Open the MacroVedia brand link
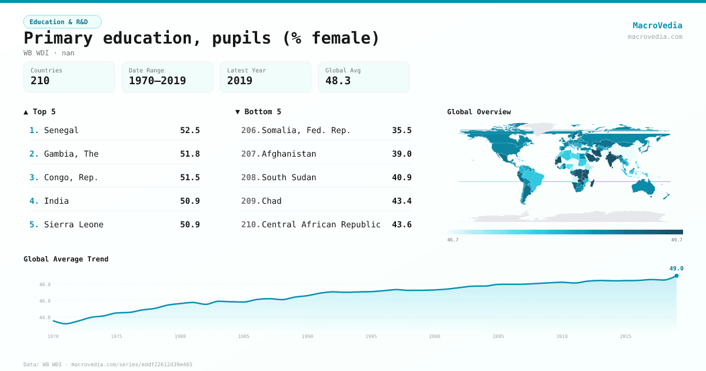The width and height of the screenshot is (706, 371). click(x=657, y=25)
